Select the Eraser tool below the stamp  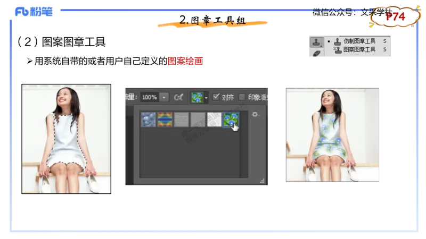pos(316,54)
